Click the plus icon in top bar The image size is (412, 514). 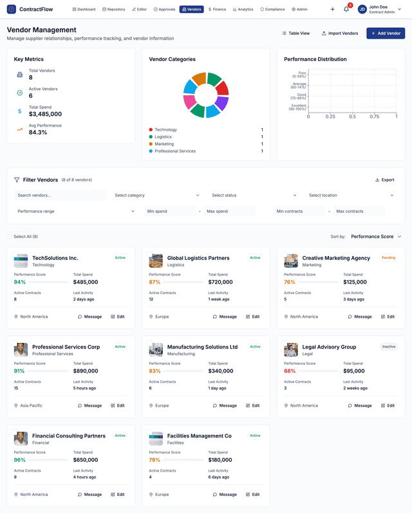click(332, 10)
